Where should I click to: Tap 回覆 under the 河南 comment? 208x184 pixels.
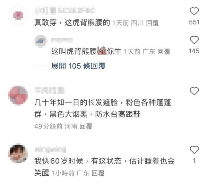point(86,126)
